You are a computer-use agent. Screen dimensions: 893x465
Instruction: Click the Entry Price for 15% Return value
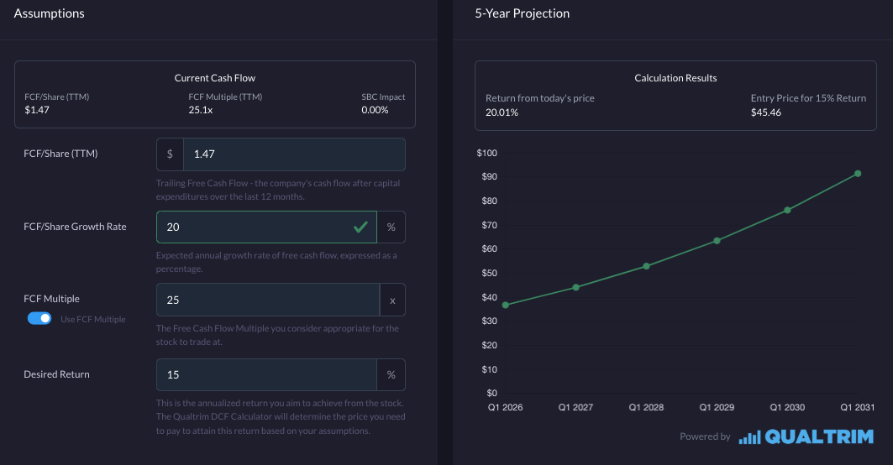click(x=765, y=112)
